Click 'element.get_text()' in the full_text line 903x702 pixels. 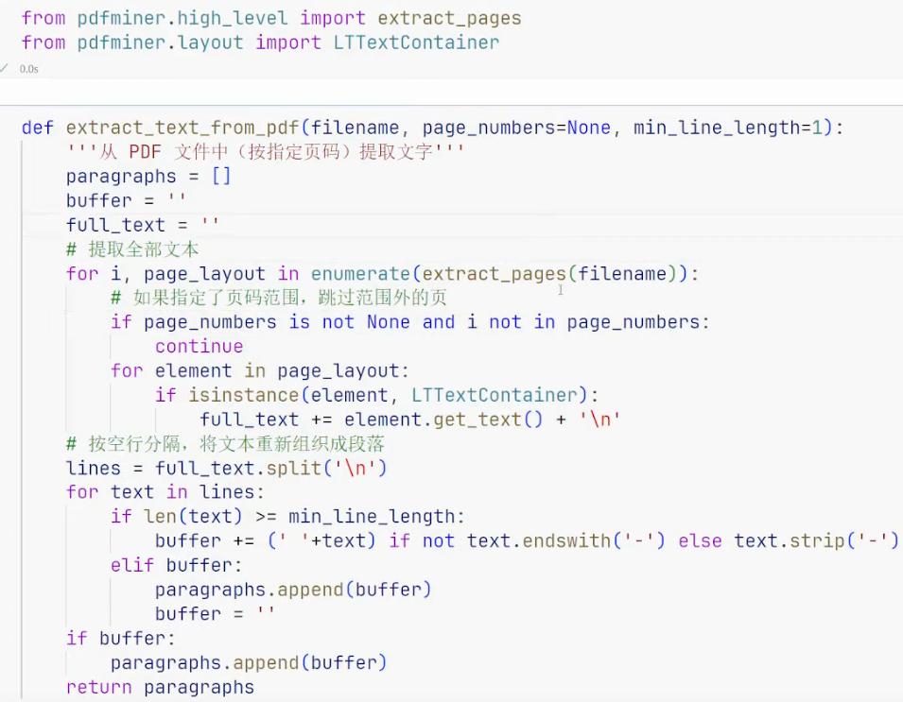pyautogui.click(x=443, y=419)
